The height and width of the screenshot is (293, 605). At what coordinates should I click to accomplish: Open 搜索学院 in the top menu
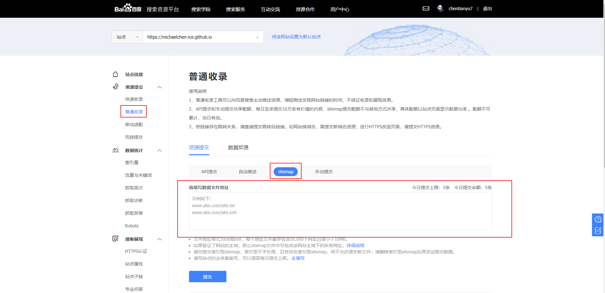pos(201,9)
